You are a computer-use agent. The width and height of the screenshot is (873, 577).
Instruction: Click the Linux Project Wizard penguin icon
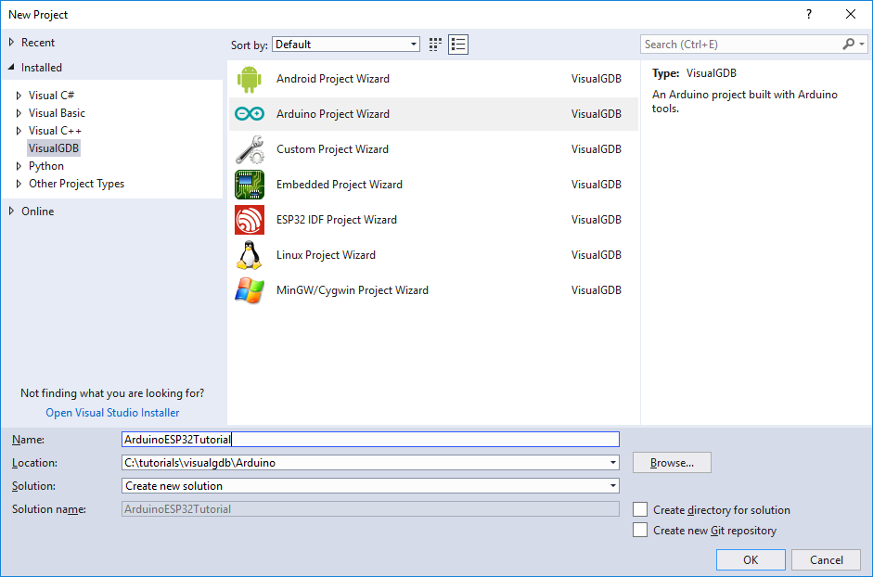coord(249,255)
